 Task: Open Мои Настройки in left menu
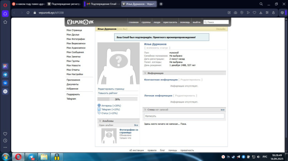tap(75, 74)
